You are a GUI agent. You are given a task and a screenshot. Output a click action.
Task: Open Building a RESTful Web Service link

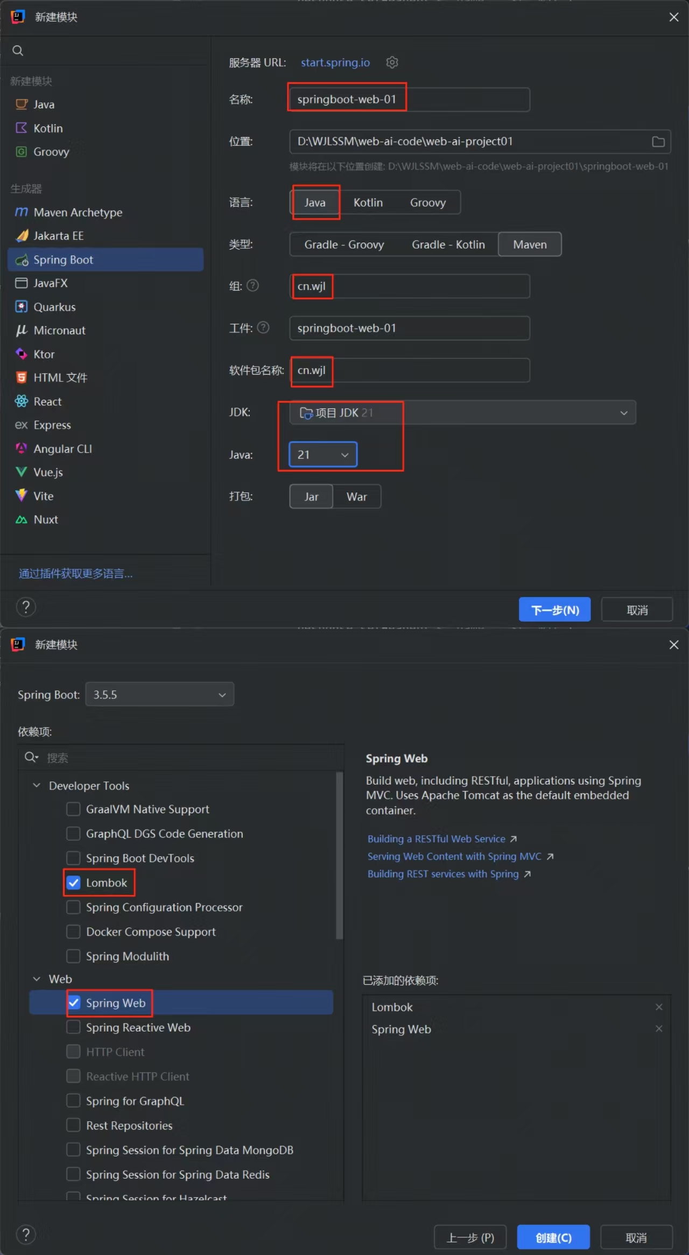437,839
